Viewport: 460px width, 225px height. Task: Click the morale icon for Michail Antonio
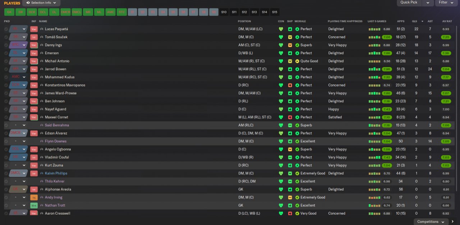pyautogui.click(x=297, y=61)
